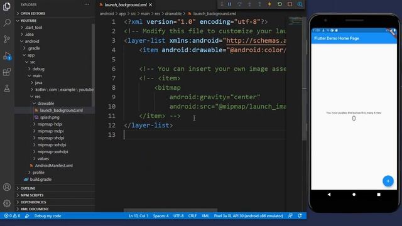Collapse the main folder
402x226 pixels.
click(54, 76)
